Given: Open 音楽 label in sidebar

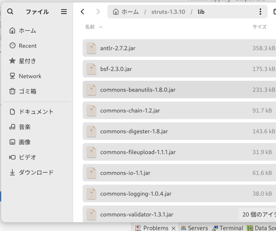Looking at the screenshot, I should click(25, 127).
